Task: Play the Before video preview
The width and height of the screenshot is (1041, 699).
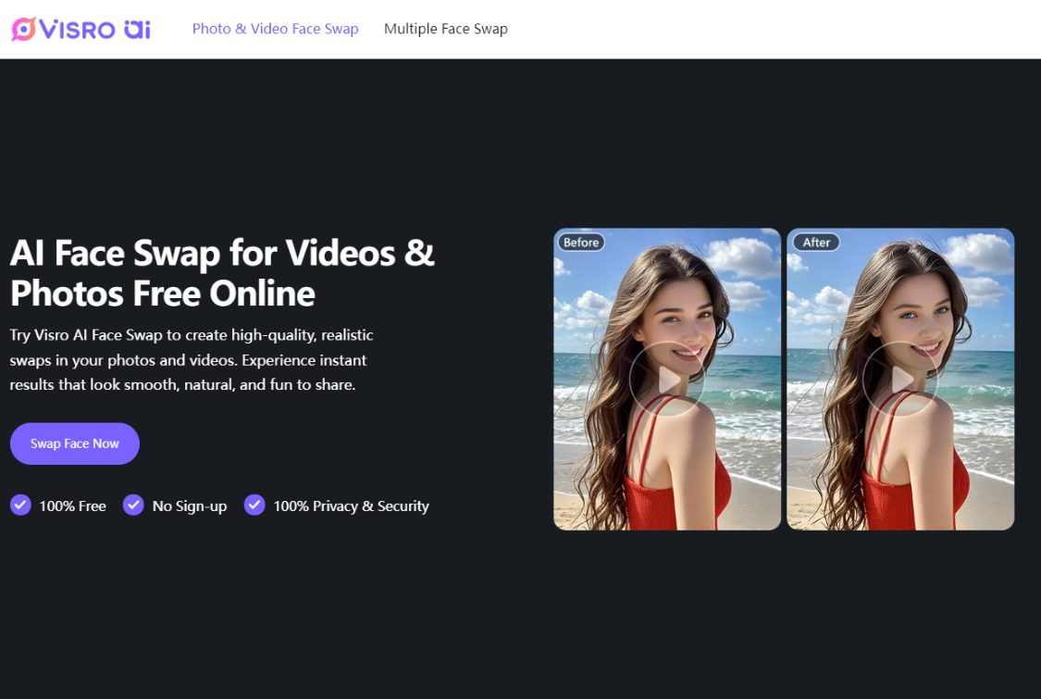Action: (666, 379)
